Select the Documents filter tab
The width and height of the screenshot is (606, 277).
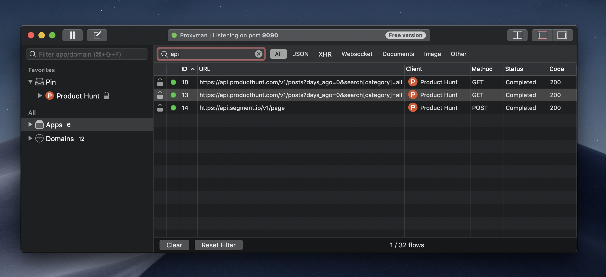point(398,54)
